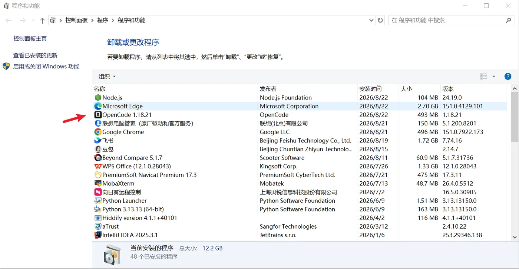Open the 组织 dropdown menu
The image size is (519, 269).
[107, 76]
